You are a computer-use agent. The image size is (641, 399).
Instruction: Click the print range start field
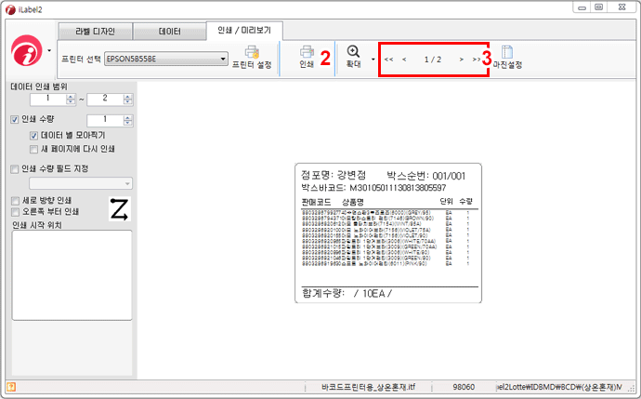point(48,99)
